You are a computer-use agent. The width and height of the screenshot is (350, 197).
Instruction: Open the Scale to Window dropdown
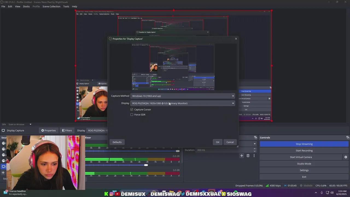tap(20, 124)
